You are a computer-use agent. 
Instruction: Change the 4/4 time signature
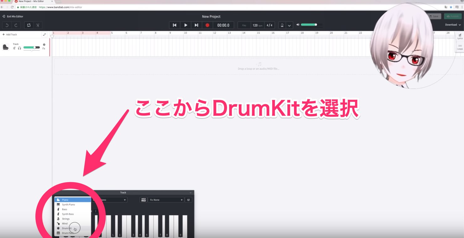269,25
